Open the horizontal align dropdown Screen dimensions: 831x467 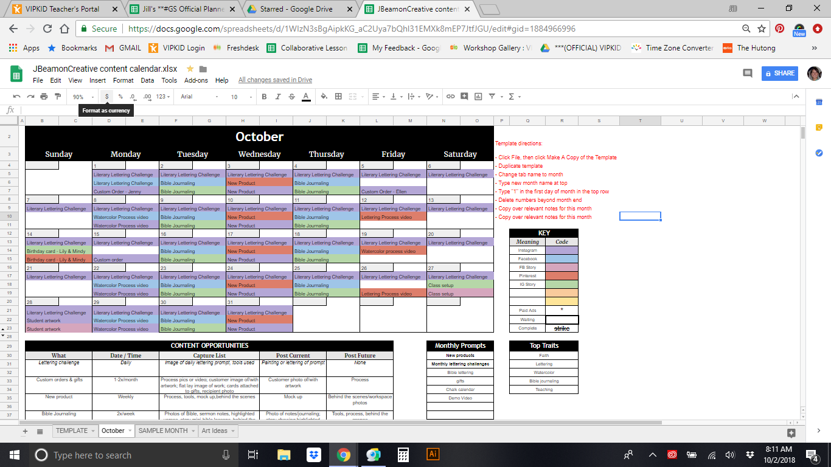pyautogui.click(x=378, y=96)
